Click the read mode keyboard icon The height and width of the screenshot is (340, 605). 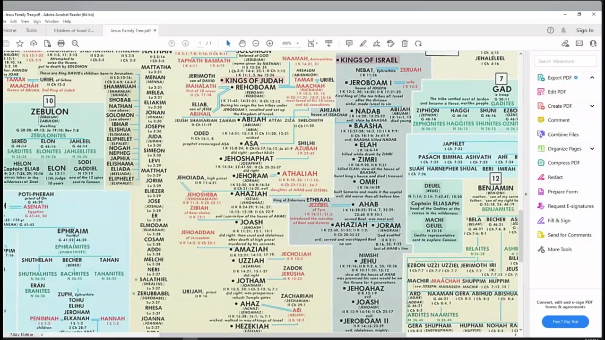click(329, 43)
